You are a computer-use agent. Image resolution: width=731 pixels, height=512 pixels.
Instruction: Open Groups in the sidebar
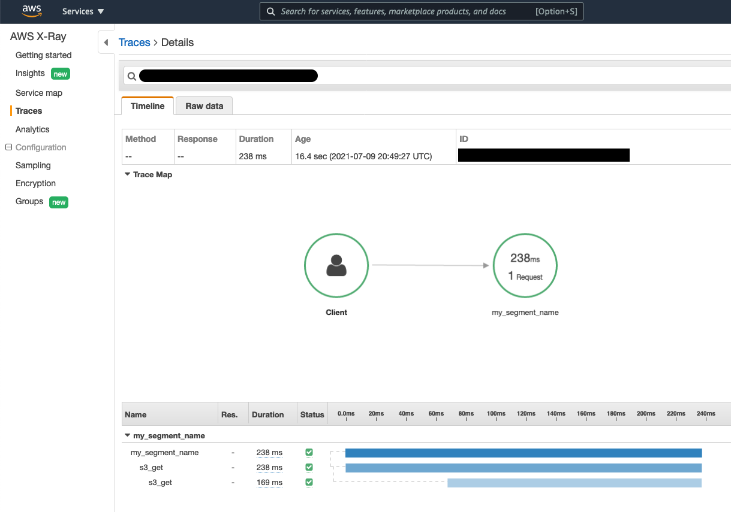pos(29,201)
